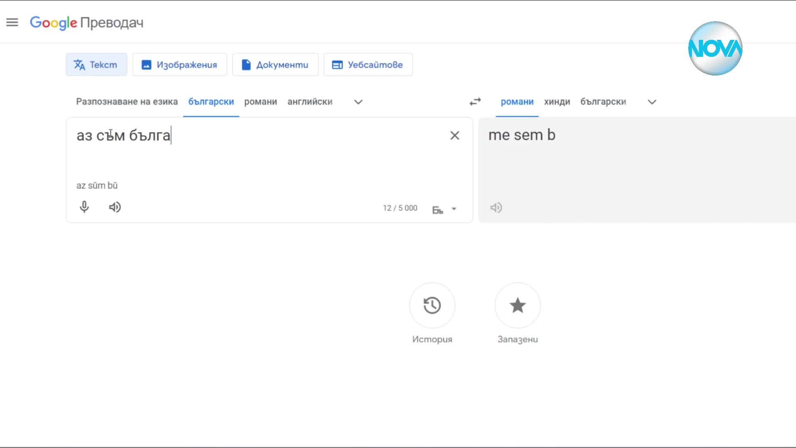Select романи as source language
This screenshot has width=796, height=448.
(x=260, y=102)
